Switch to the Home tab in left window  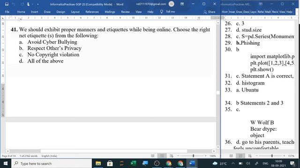[21, 12]
